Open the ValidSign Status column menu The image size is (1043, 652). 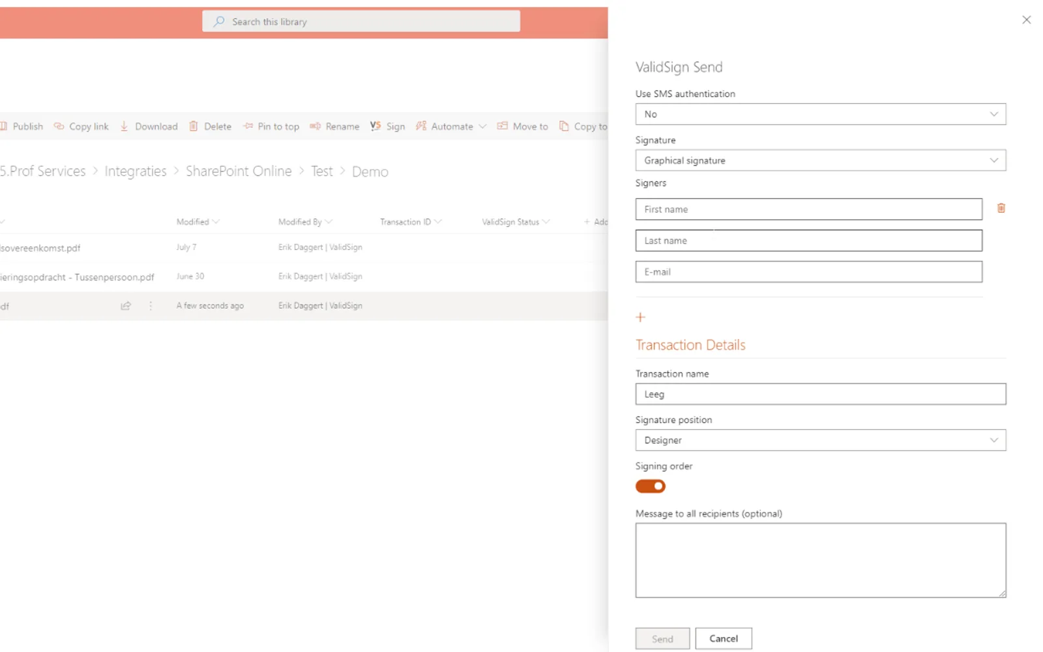coord(516,222)
